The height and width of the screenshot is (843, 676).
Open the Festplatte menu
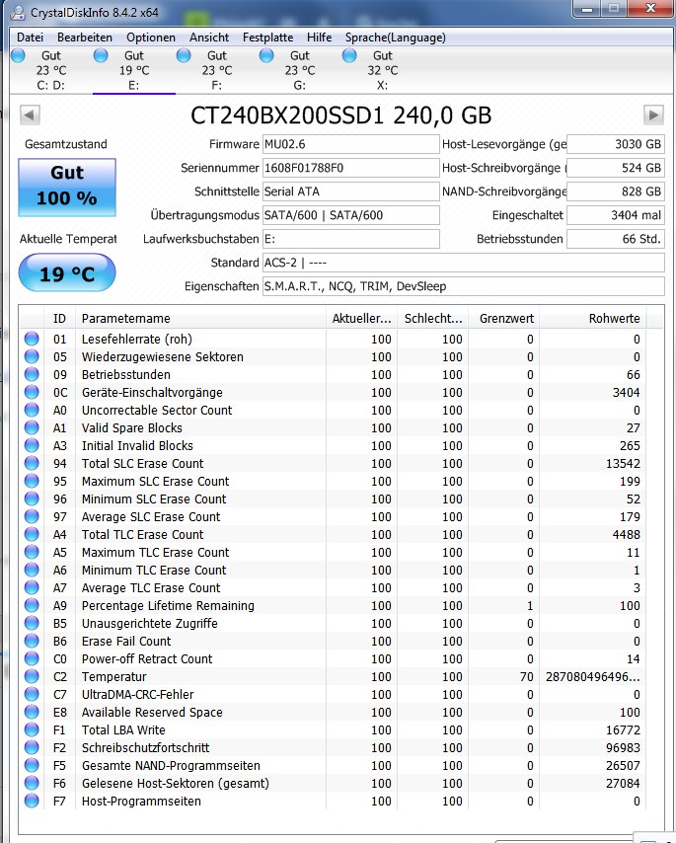click(x=267, y=38)
